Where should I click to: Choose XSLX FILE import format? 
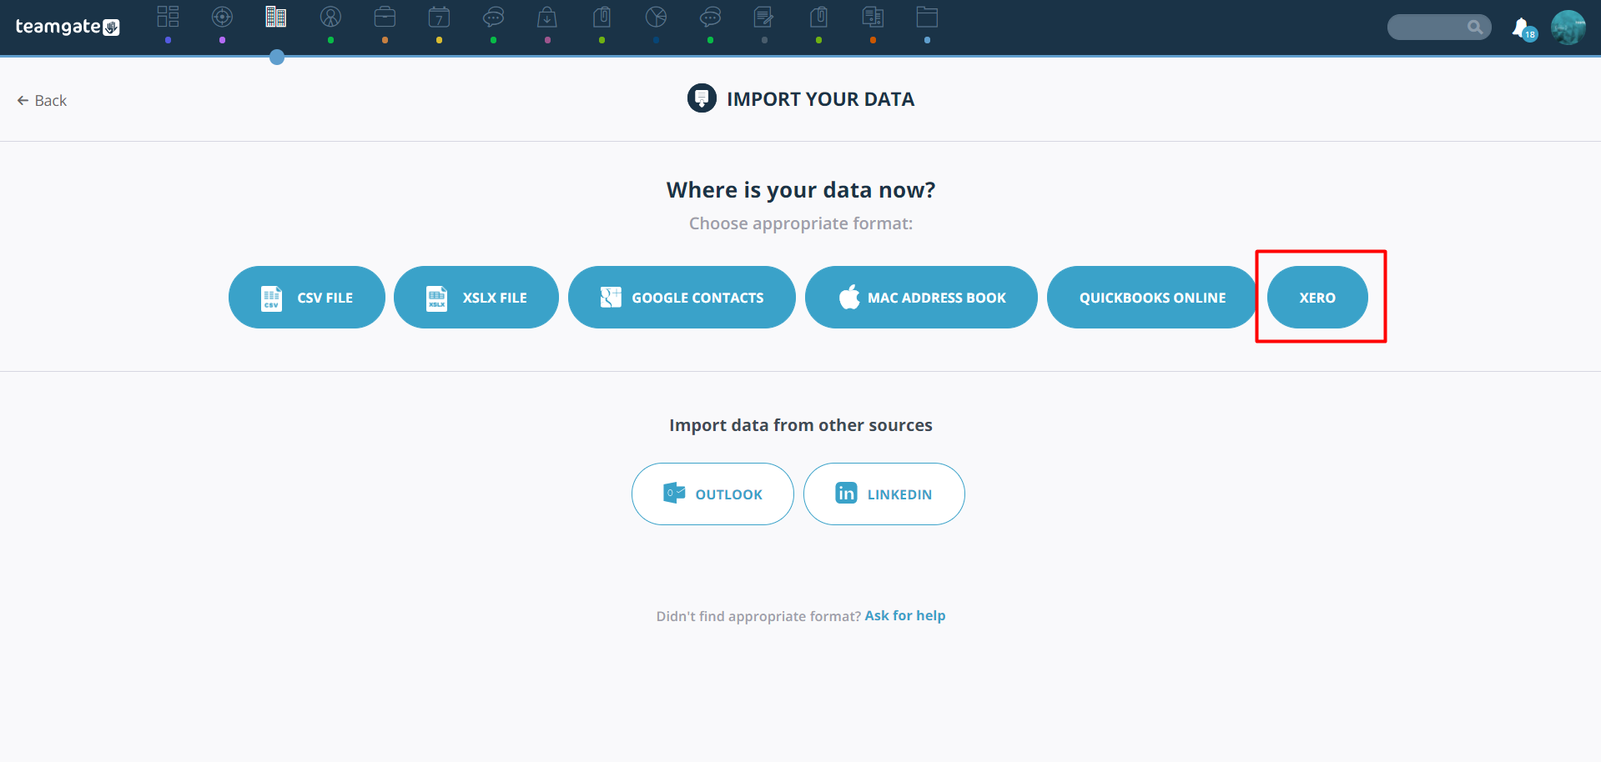point(476,297)
